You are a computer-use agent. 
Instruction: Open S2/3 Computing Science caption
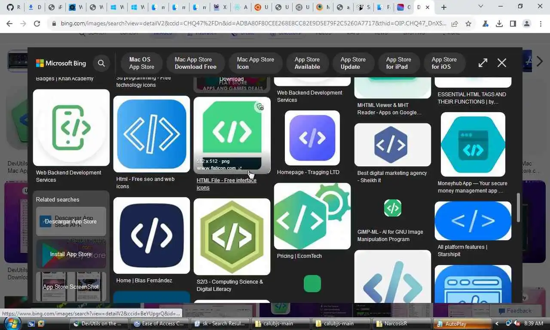[230, 285]
